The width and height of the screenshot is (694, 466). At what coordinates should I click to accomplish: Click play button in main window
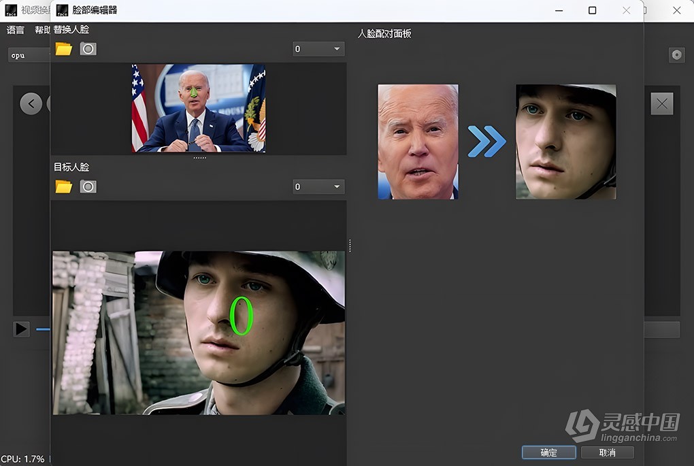click(x=21, y=329)
